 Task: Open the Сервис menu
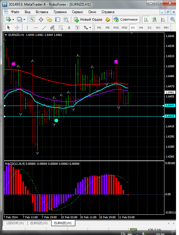click(78, 12)
